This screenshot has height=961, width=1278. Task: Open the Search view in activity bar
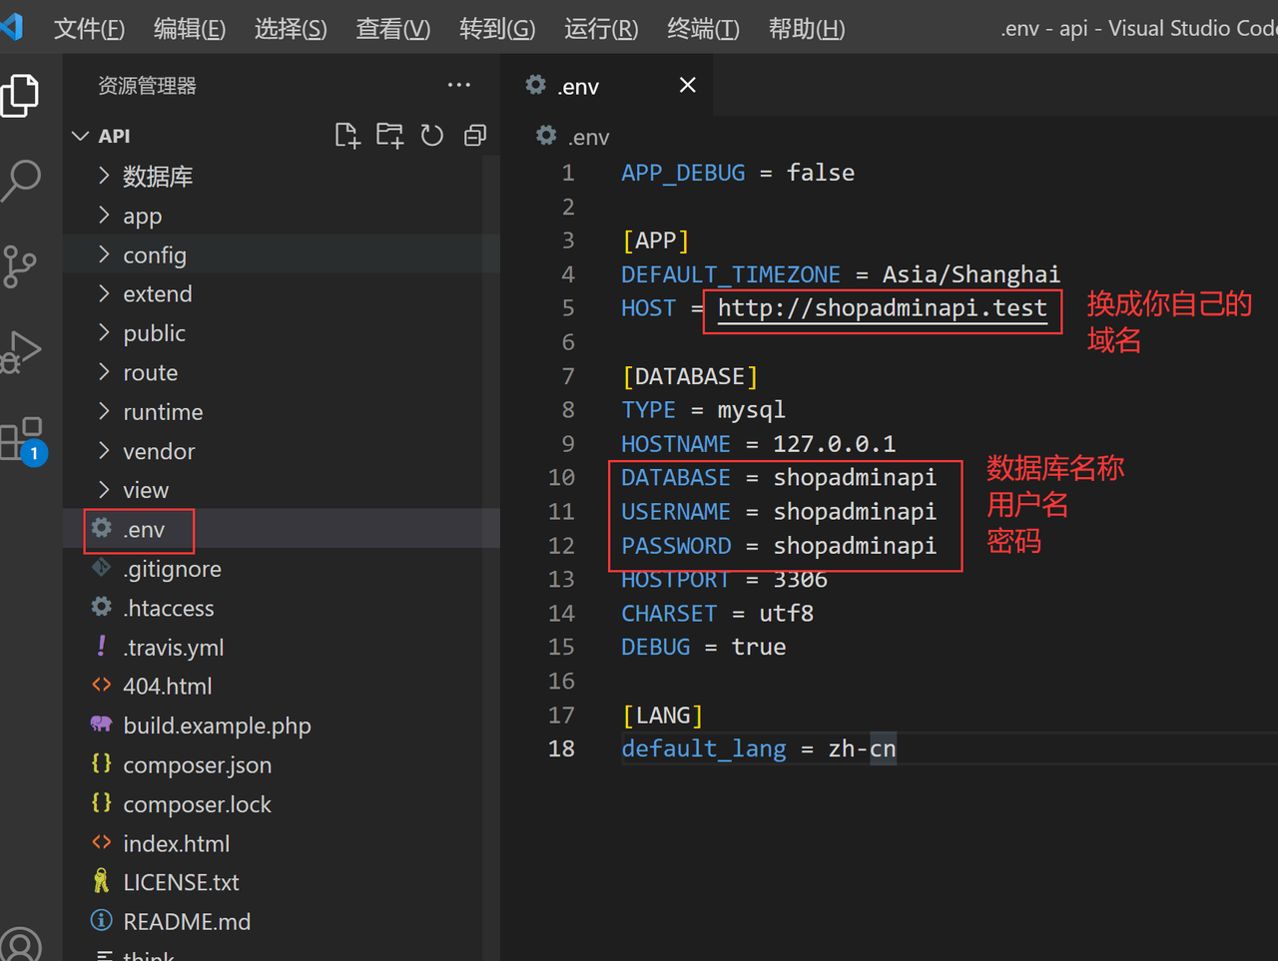[x=21, y=182]
